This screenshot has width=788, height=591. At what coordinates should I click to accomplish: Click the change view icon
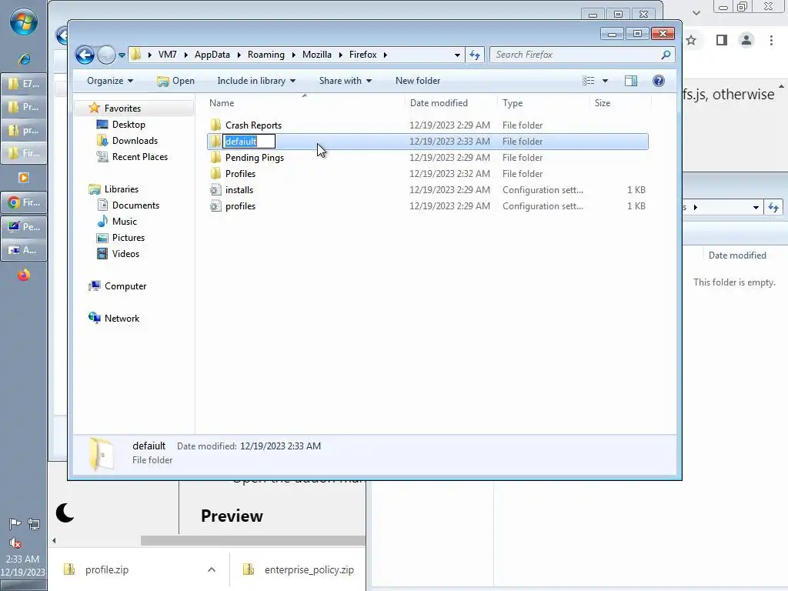(588, 81)
